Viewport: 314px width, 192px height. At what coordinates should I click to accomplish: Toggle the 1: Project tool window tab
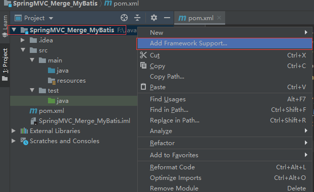tap(5, 65)
